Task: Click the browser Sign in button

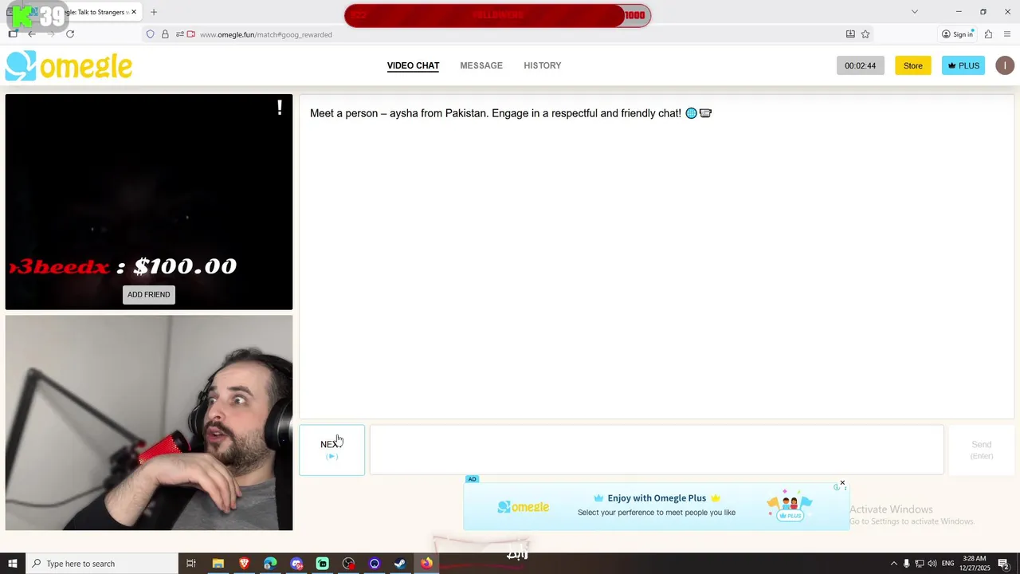Action: pyautogui.click(x=958, y=34)
